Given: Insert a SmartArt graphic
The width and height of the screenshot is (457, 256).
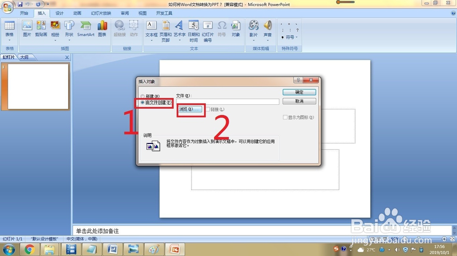Looking at the screenshot, I should [86, 29].
